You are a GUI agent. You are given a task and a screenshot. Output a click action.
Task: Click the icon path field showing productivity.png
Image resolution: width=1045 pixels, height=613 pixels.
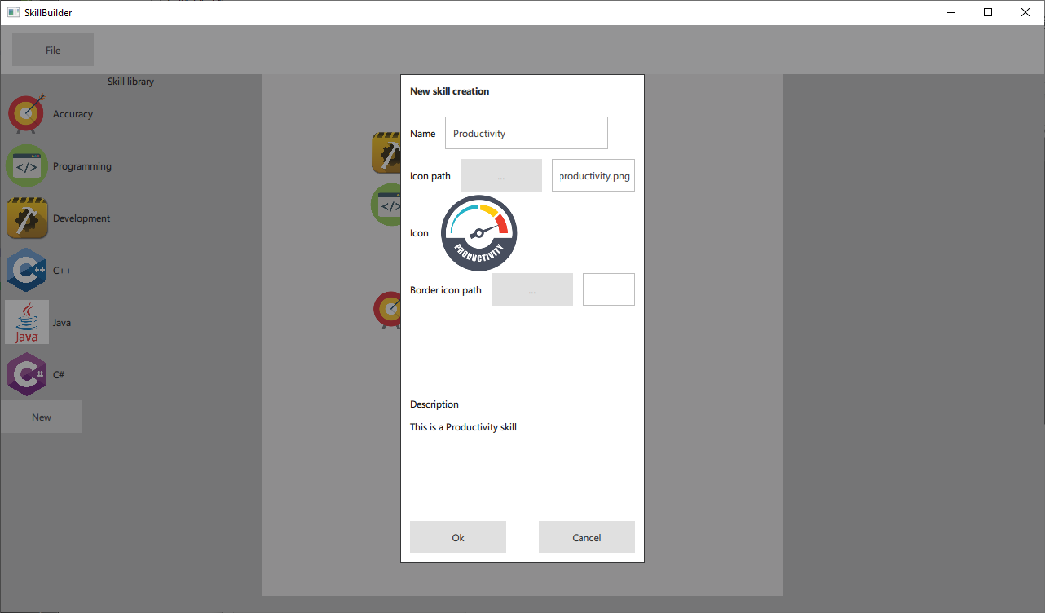[593, 176]
